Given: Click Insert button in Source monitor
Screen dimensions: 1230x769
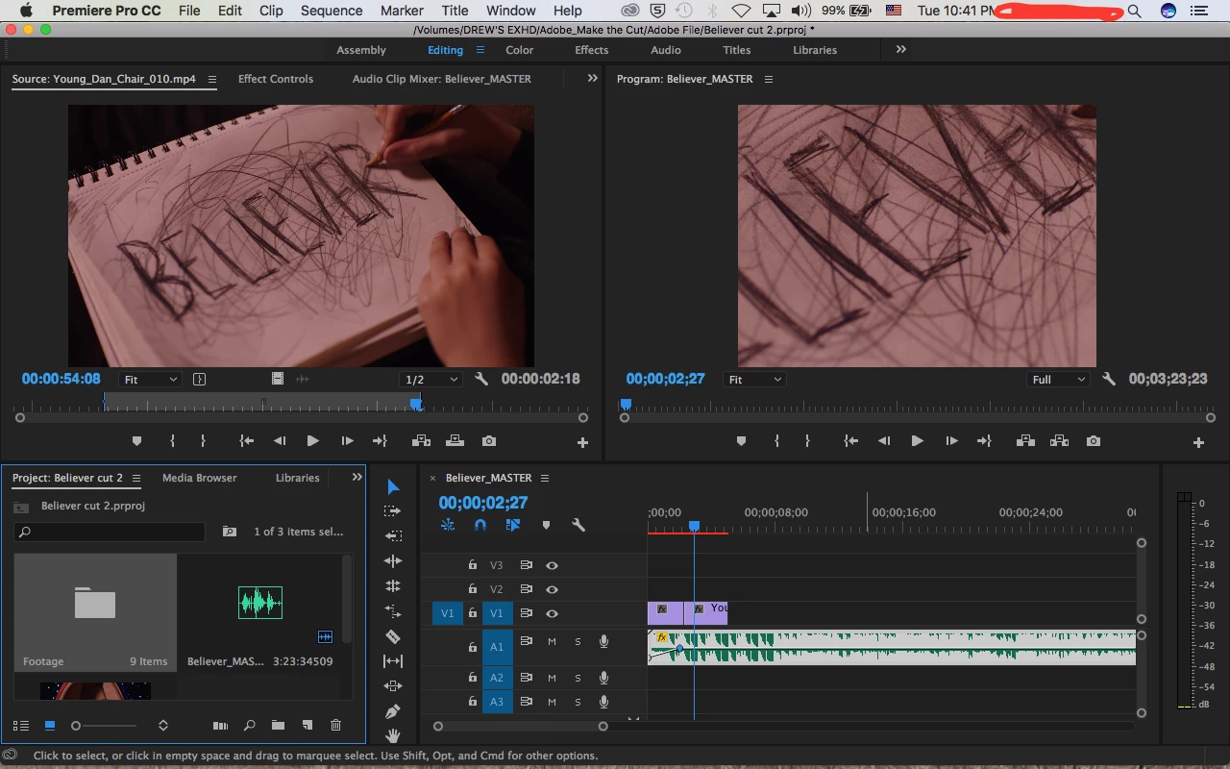Looking at the screenshot, I should click(421, 441).
